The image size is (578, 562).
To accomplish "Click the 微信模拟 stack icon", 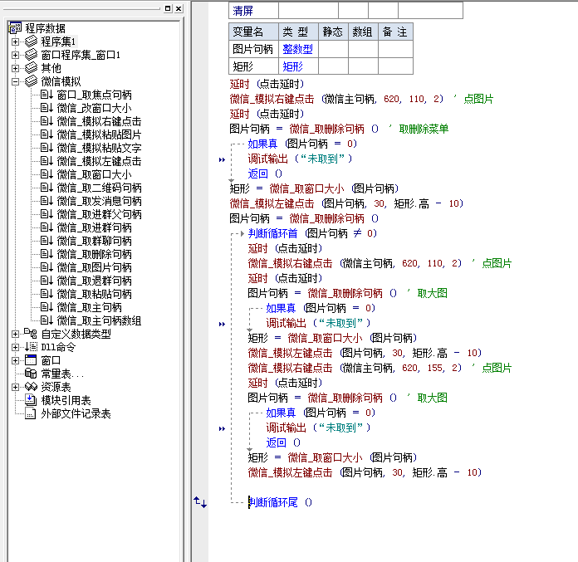I will [31, 81].
